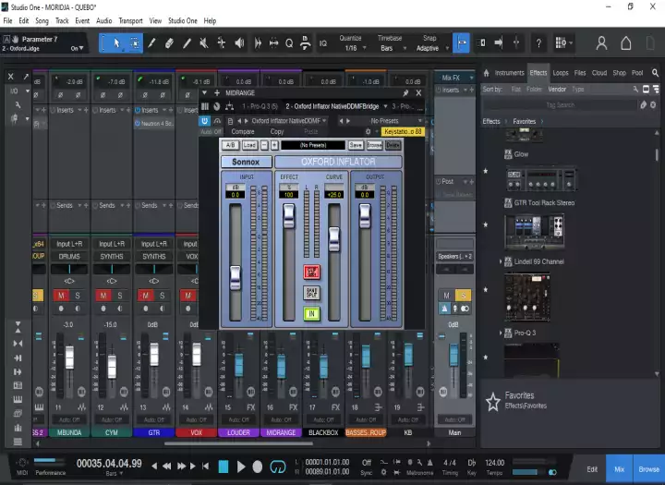The height and width of the screenshot is (485, 665).
Task: Detach the mixer console arrow icon
Action: (26, 77)
